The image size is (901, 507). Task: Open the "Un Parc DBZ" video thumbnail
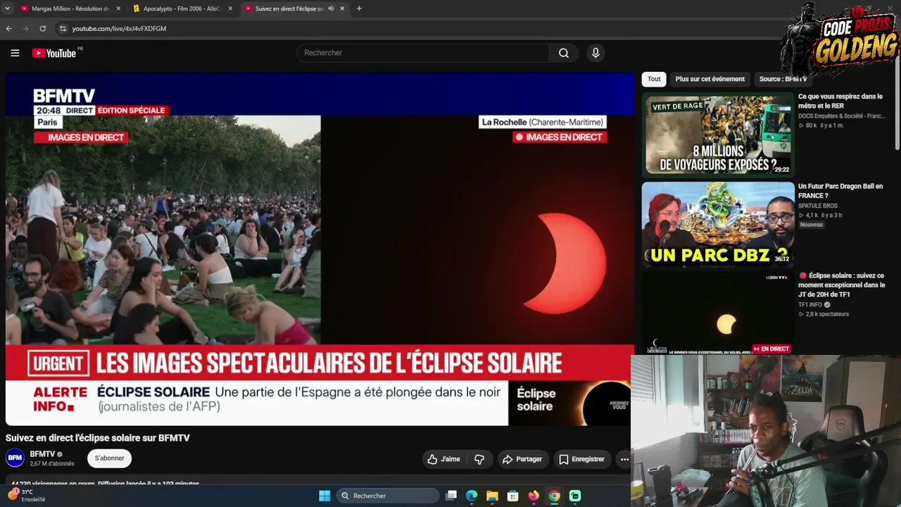click(718, 224)
